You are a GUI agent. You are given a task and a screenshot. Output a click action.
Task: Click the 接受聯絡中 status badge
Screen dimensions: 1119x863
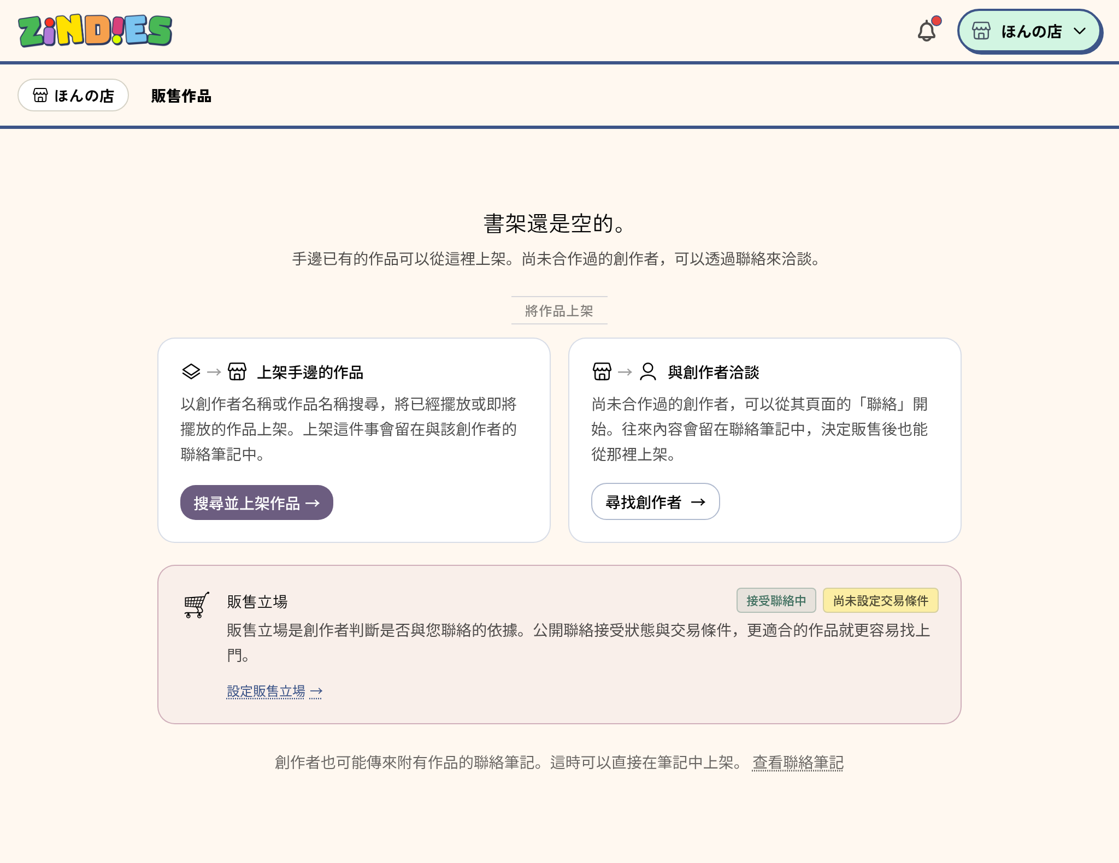click(x=776, y=601)
